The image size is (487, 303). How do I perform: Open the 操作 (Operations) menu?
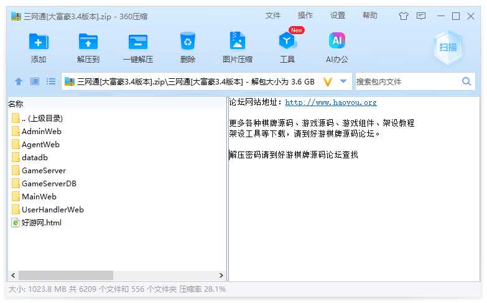point(305,16)
